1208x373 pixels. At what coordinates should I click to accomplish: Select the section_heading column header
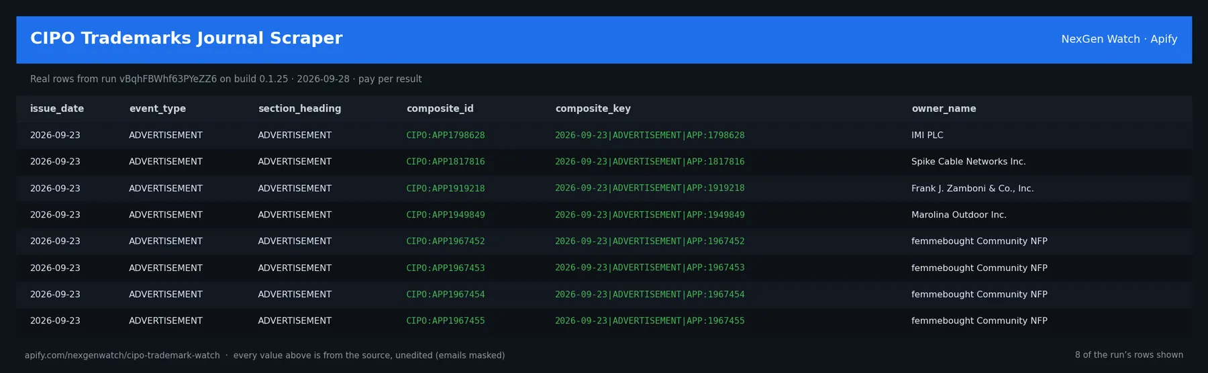coord(299,109)
